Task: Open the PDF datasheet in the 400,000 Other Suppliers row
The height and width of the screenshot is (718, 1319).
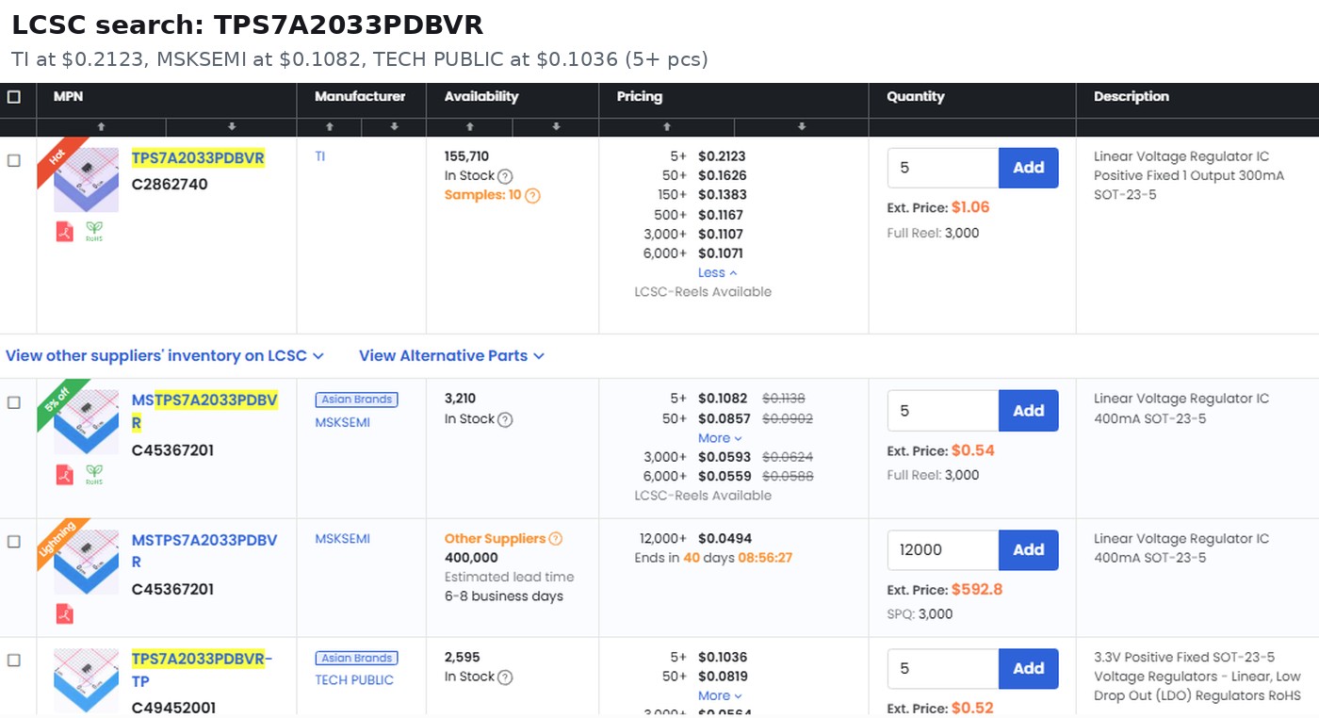Action: [64, 613]
